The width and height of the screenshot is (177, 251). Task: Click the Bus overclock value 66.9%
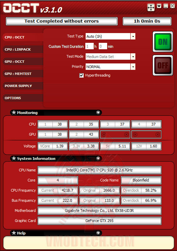[151, 200]
